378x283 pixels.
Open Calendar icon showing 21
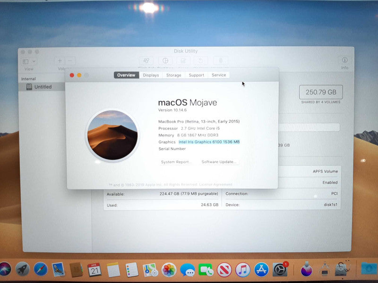(x=94, y=270)
